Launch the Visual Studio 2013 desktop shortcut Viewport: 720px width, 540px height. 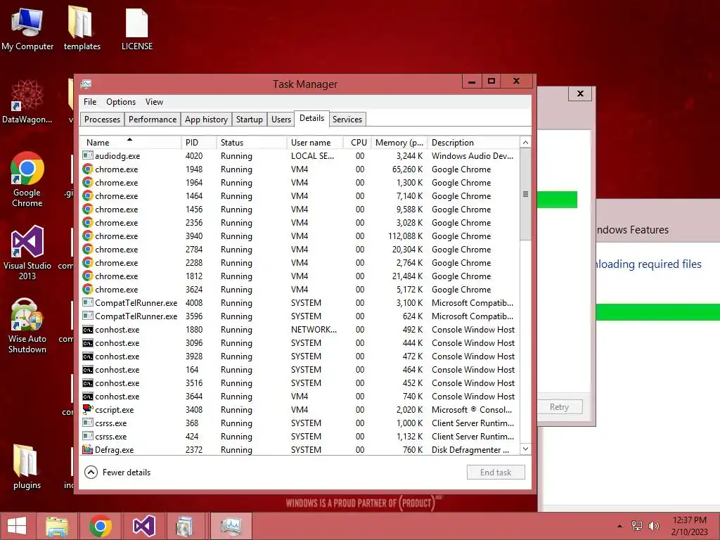[x=27, y=252]
